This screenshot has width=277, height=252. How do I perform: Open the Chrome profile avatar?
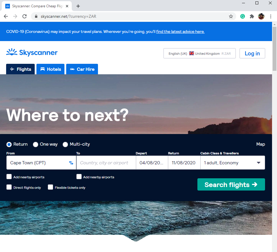tap(261, 16)
